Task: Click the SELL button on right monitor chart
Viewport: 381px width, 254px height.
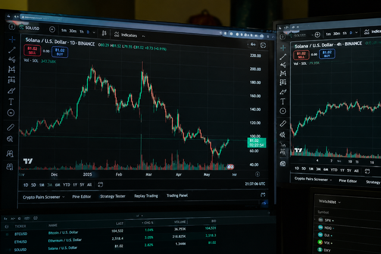Action: coord(301,55)
